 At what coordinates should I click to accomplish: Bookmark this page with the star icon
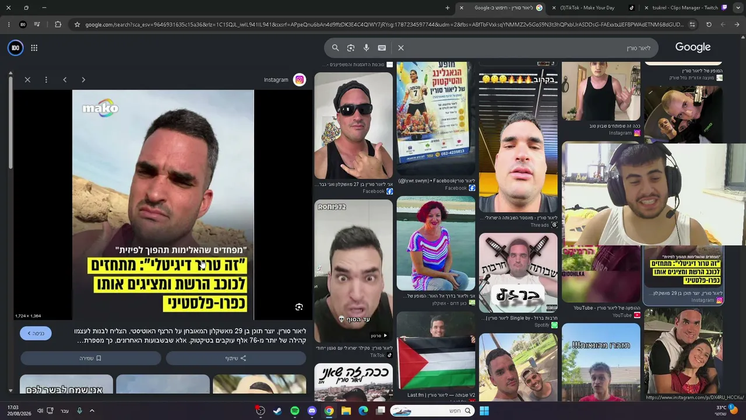[x=77, y=24]
